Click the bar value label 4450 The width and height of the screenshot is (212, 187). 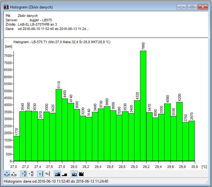click(65, 94)
